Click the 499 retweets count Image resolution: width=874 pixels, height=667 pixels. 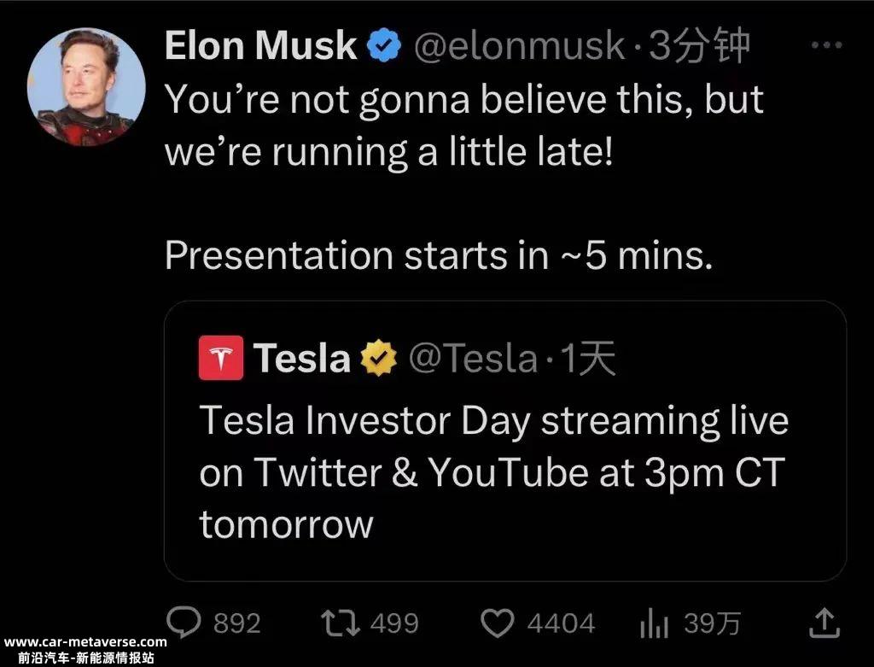394,623
